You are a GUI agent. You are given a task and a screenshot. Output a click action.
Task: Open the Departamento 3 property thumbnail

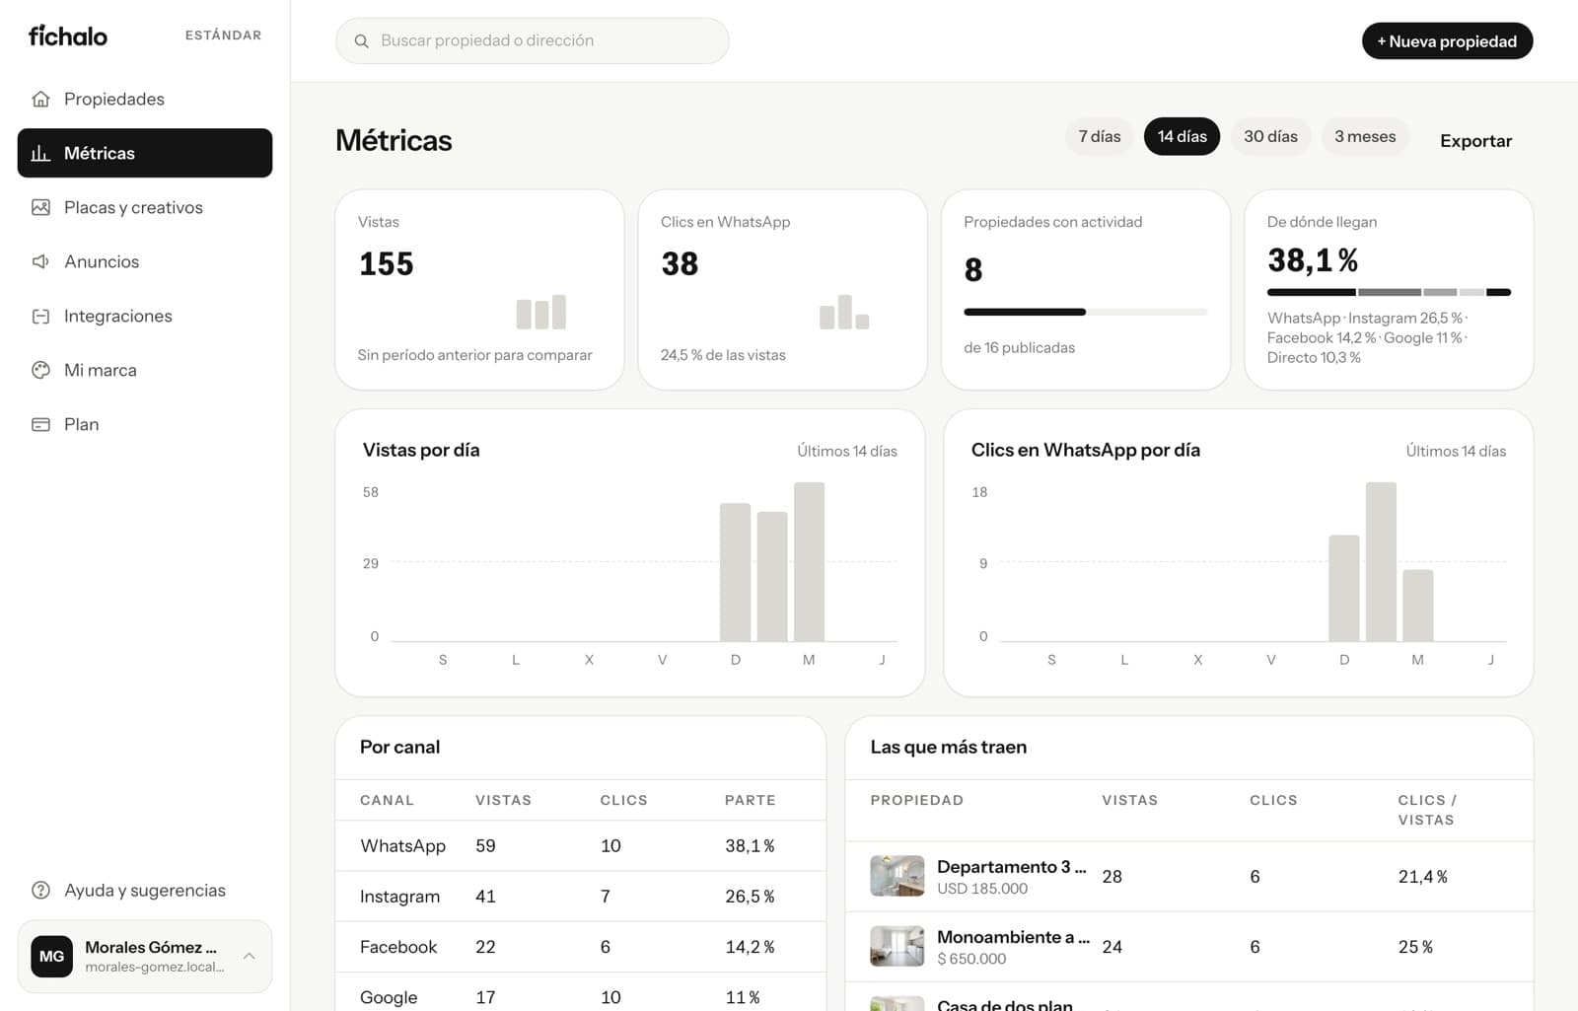(897, 876)
